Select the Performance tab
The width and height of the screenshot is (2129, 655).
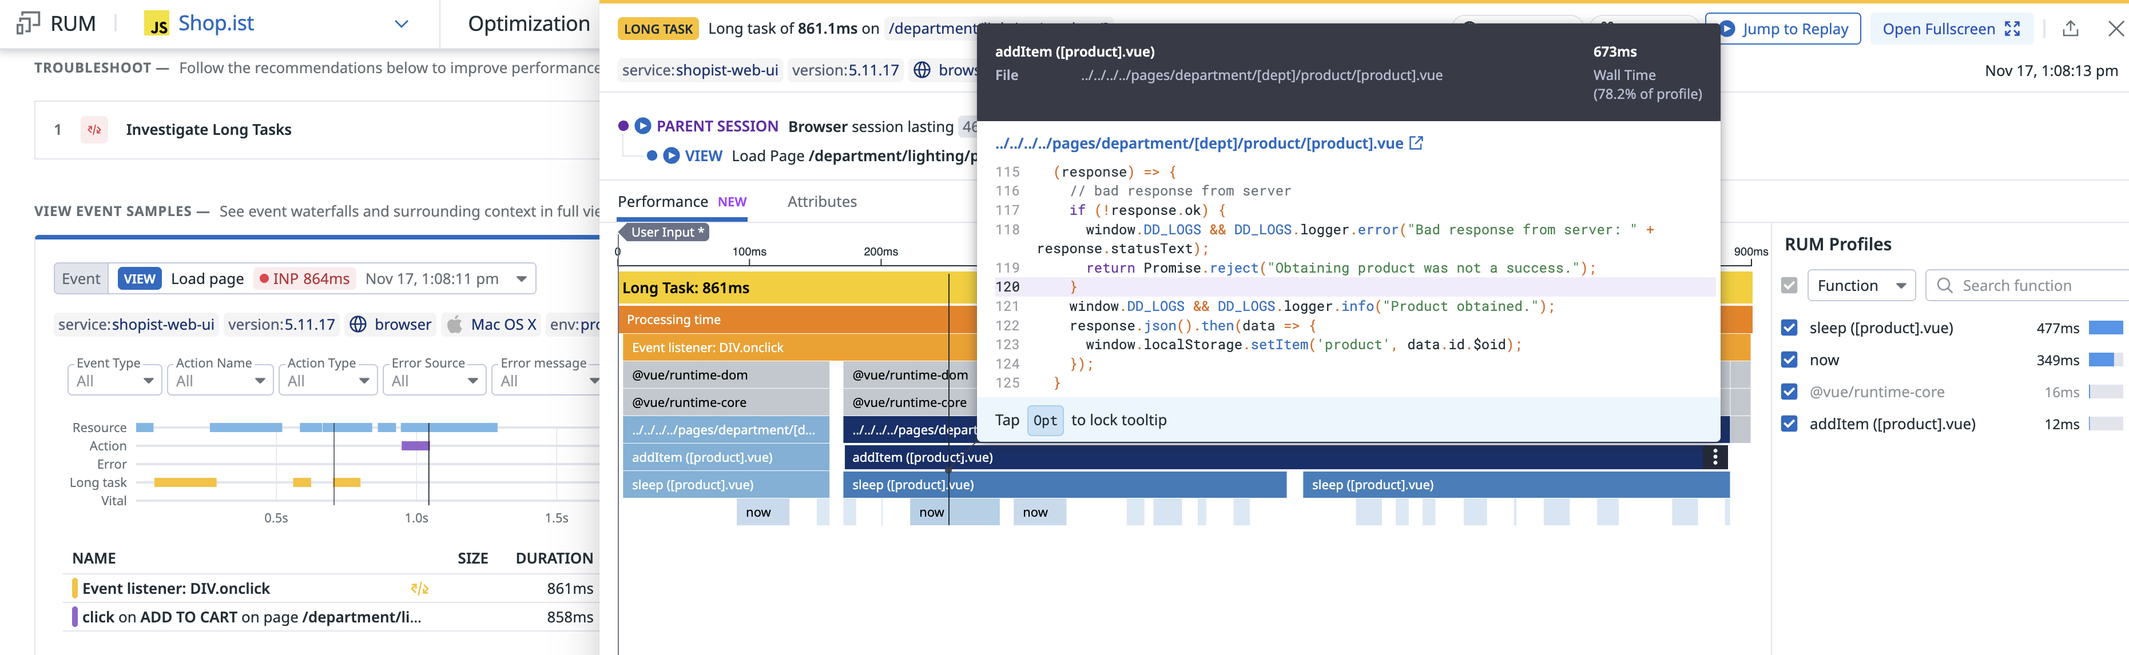pyautogui.click(x=663, y=202)
